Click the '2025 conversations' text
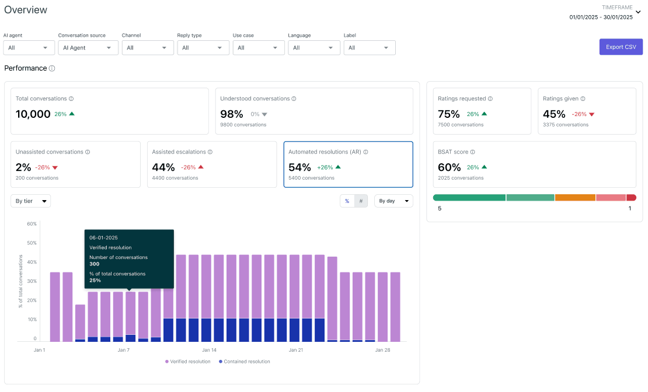648x392 pixels. click(461, 178)
